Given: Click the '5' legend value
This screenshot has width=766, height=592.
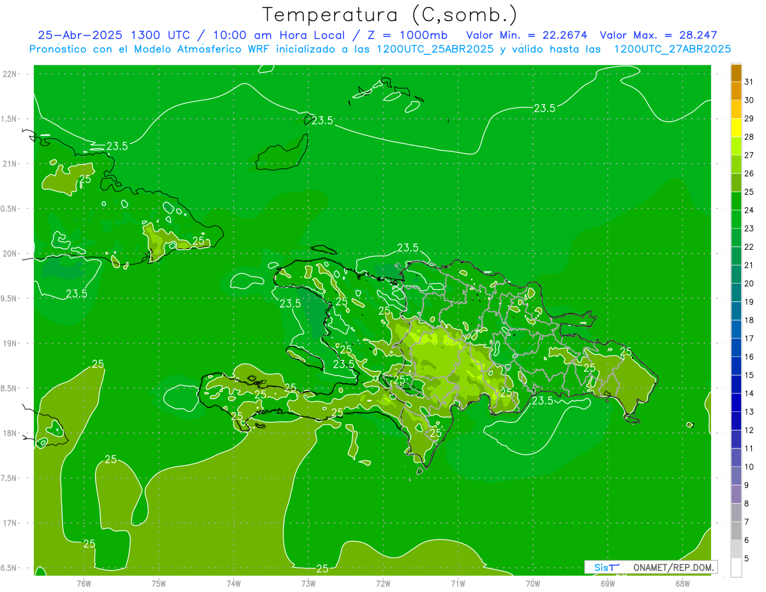Looking at the screenshot, I should coord(748,559).
